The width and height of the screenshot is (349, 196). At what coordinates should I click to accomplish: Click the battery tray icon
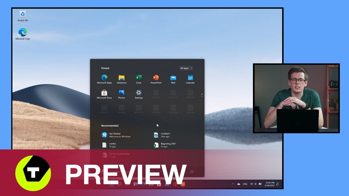tap(260, 184)
